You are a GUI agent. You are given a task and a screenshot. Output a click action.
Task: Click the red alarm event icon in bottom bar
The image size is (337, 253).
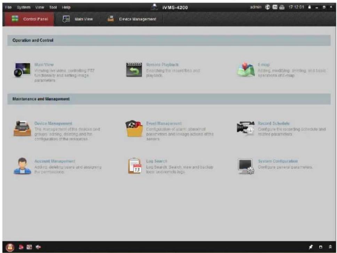click(x=21, y=247)
